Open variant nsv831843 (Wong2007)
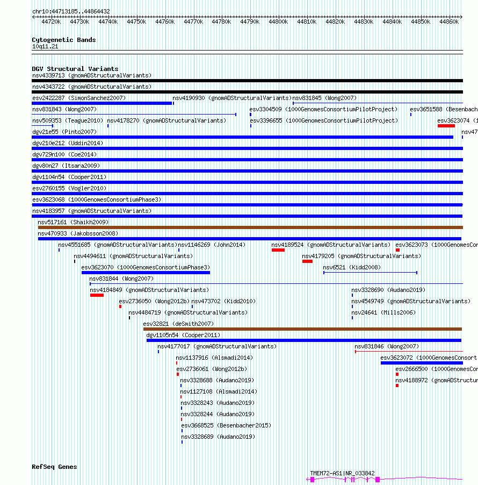The width and height of the screenshot is (478, 485). tap(64, 110)
